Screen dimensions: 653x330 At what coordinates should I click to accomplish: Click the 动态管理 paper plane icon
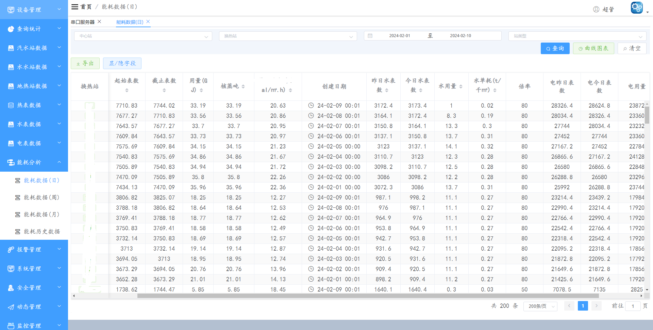(x=11, y=307)
